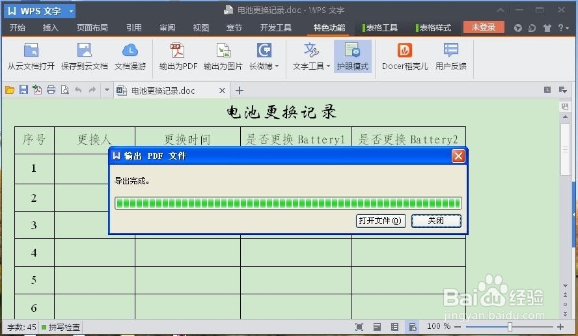The height and width of the screenshot is (336, 578).
Task: Toggle eye protection mode (护眼模式)
Action: click(352, 57)
